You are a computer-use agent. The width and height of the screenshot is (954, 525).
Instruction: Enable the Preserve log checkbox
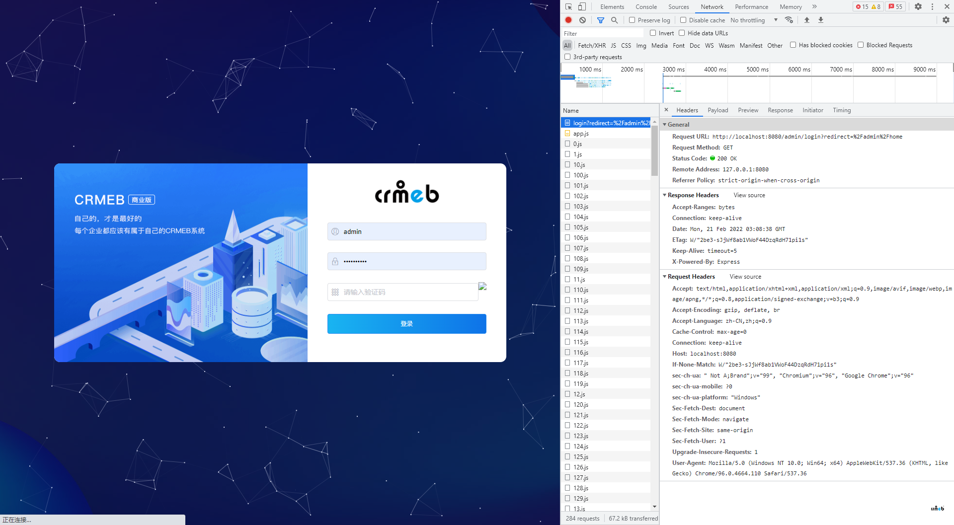632,20
